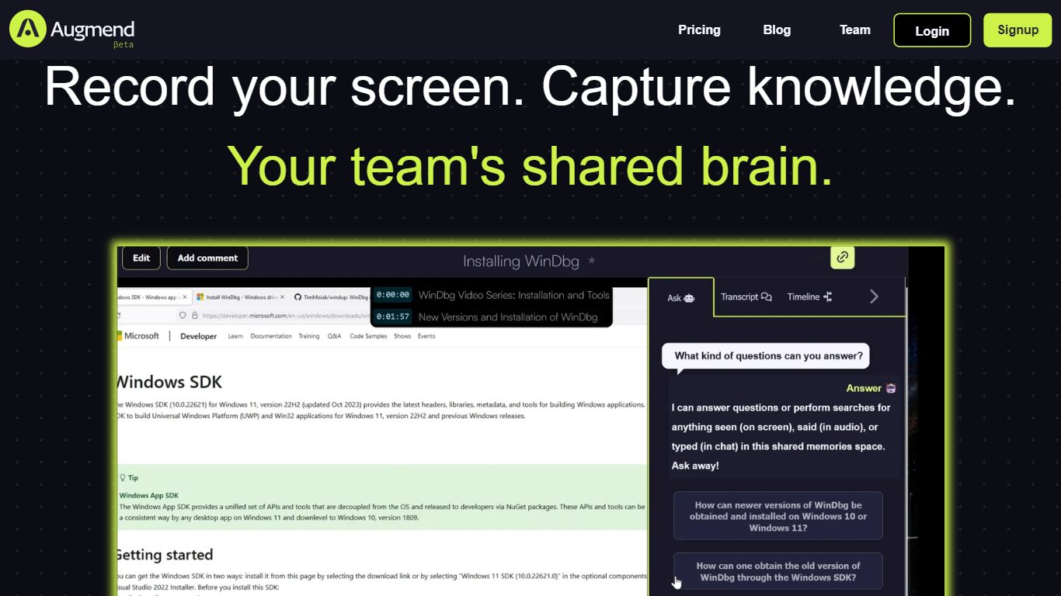Open the Pricing page
Screen dimensions: 1061x596
tap(699, 29)
